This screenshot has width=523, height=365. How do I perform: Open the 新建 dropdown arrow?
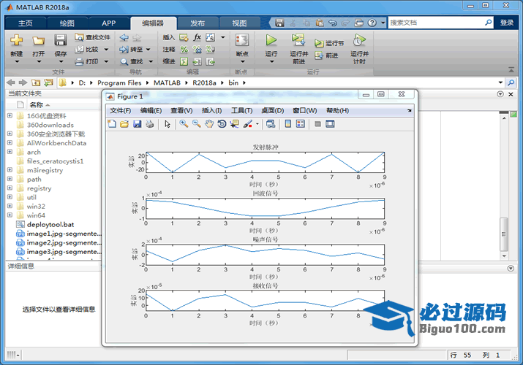pos(17,61)
